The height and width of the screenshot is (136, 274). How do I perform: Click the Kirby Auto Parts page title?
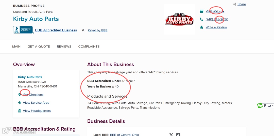(36, 19)
